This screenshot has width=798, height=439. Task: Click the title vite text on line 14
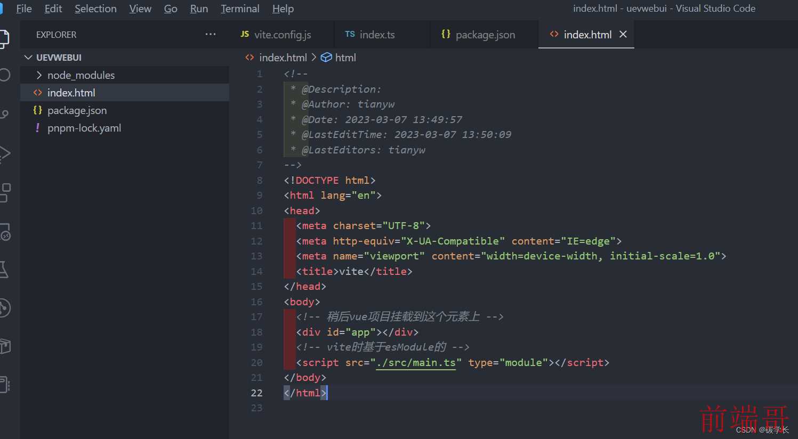[x=354, y=272]
